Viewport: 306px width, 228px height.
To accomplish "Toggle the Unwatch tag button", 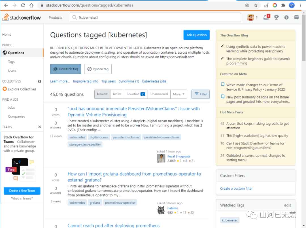I will click(x=65, y=69).
